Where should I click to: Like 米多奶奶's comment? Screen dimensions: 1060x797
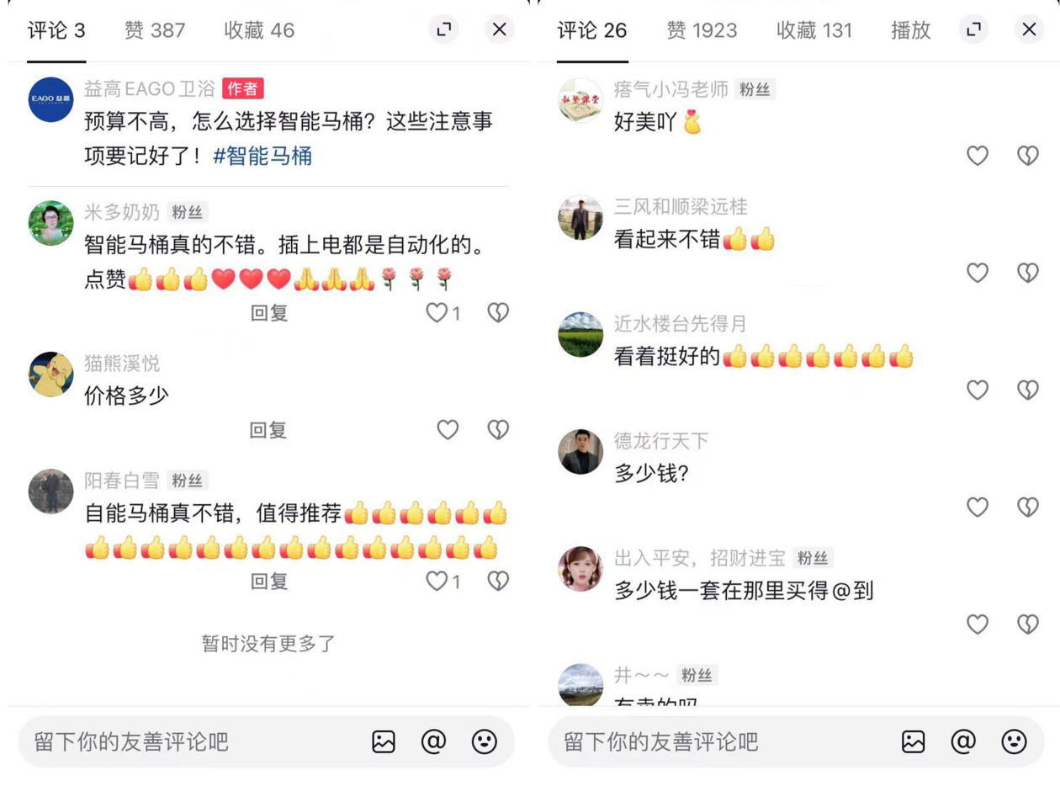[437, 313]
